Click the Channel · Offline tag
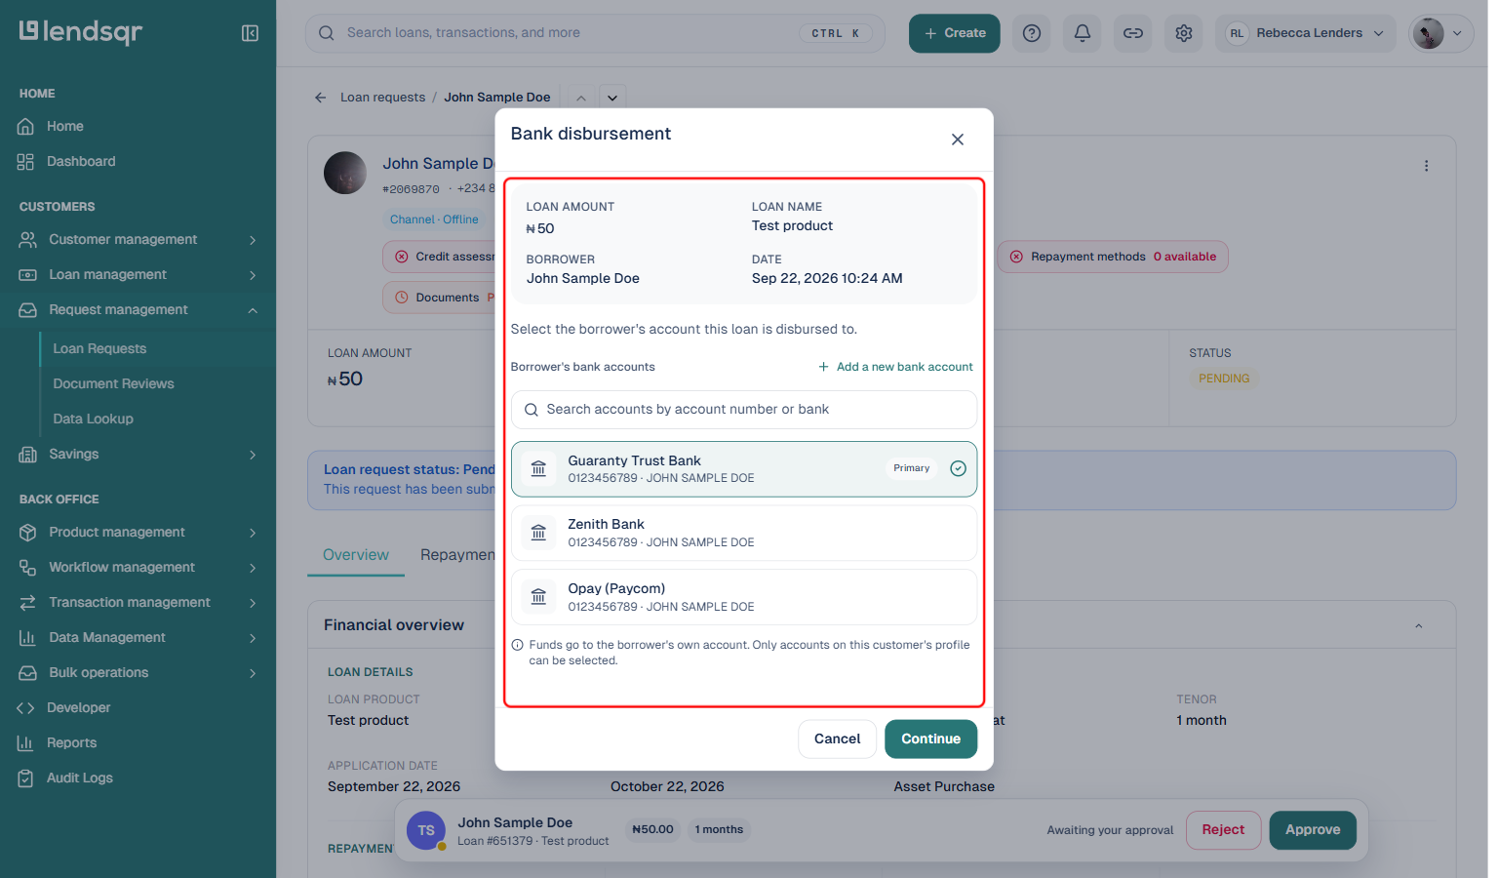 (x=434, y=219)
